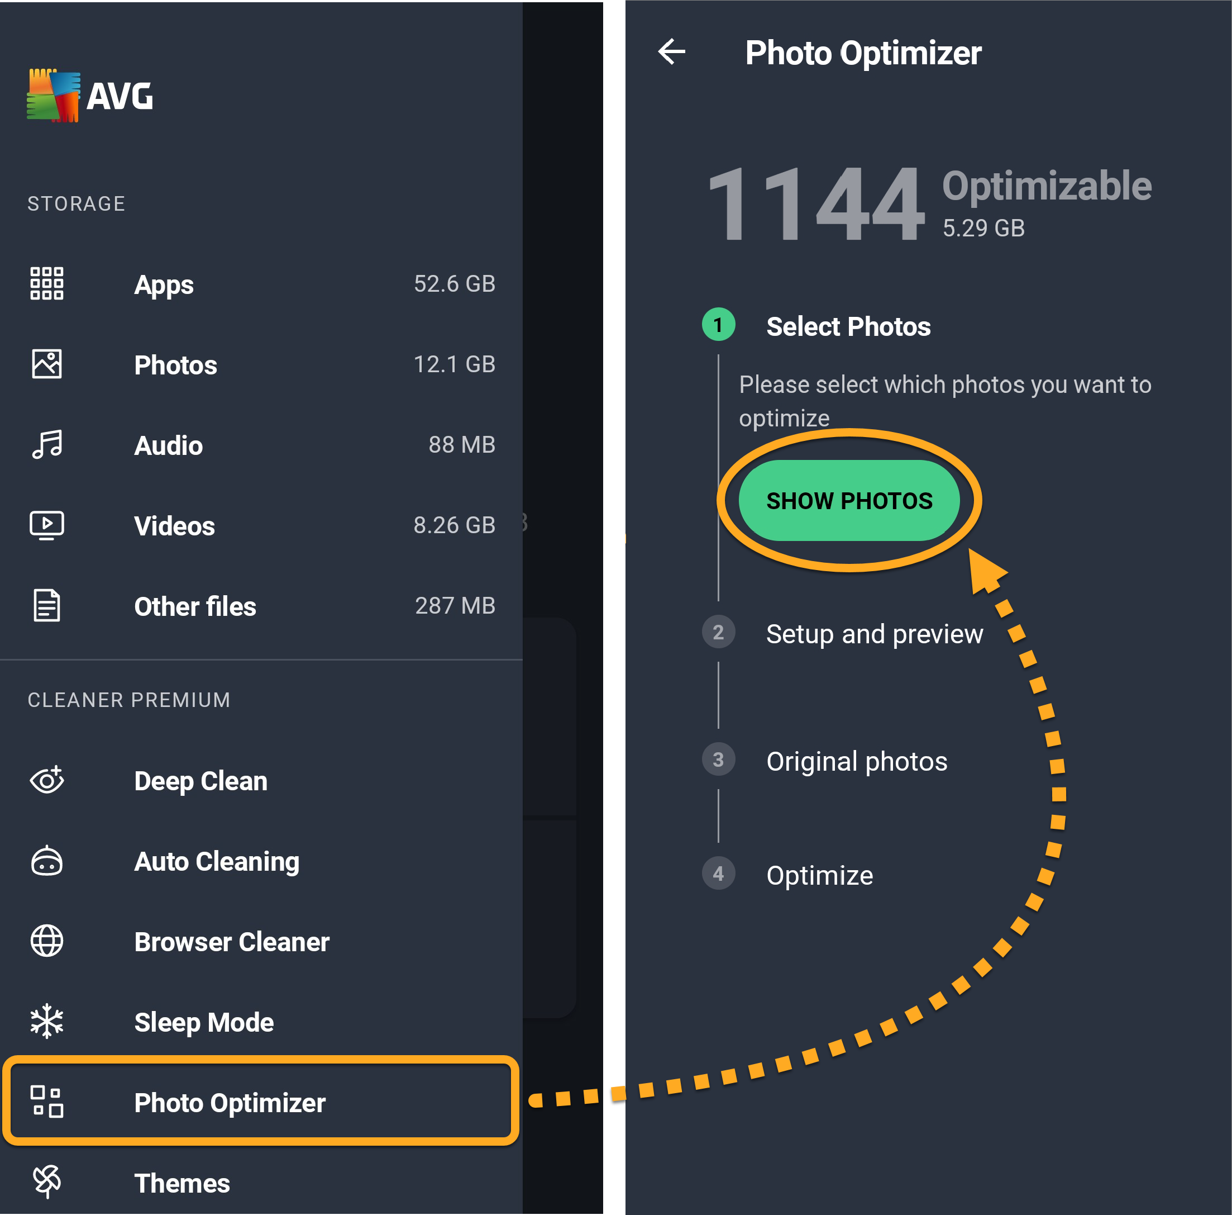This screenshot has height=1215, width=1232.
Task: Click the Themes pinwheel icon
Action: coord(46,1182)
